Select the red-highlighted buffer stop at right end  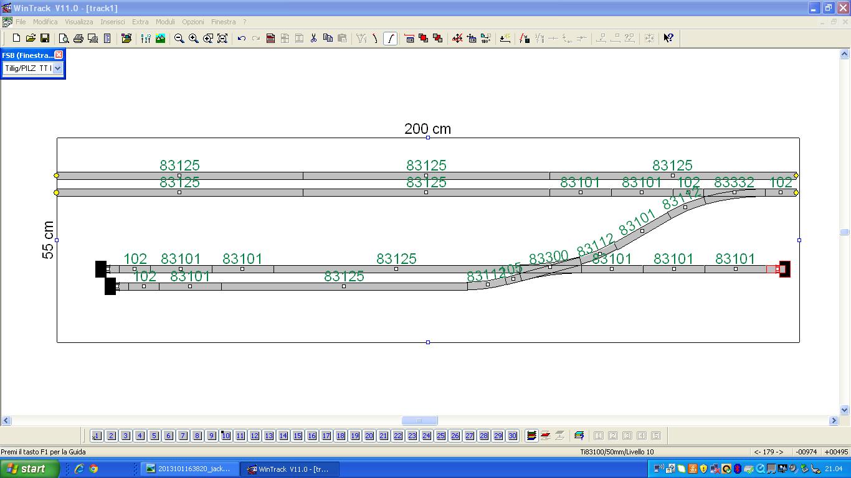point(784,269)
